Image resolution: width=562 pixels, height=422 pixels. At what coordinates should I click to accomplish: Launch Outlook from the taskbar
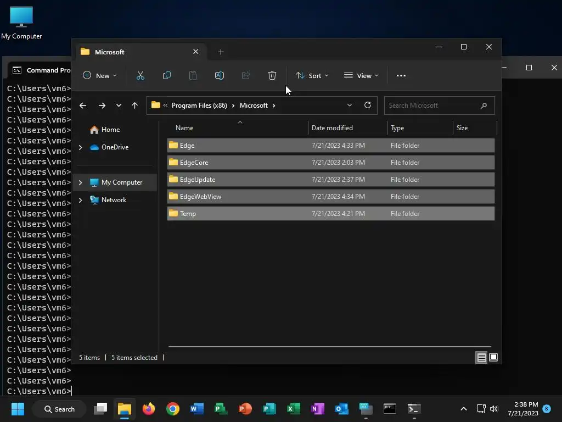(341, 409)
